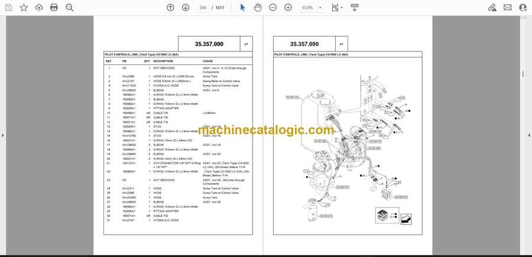Viewport: 532px width, 257px height.
Task: Click part number 150496A1
Action: pos(129,113)
